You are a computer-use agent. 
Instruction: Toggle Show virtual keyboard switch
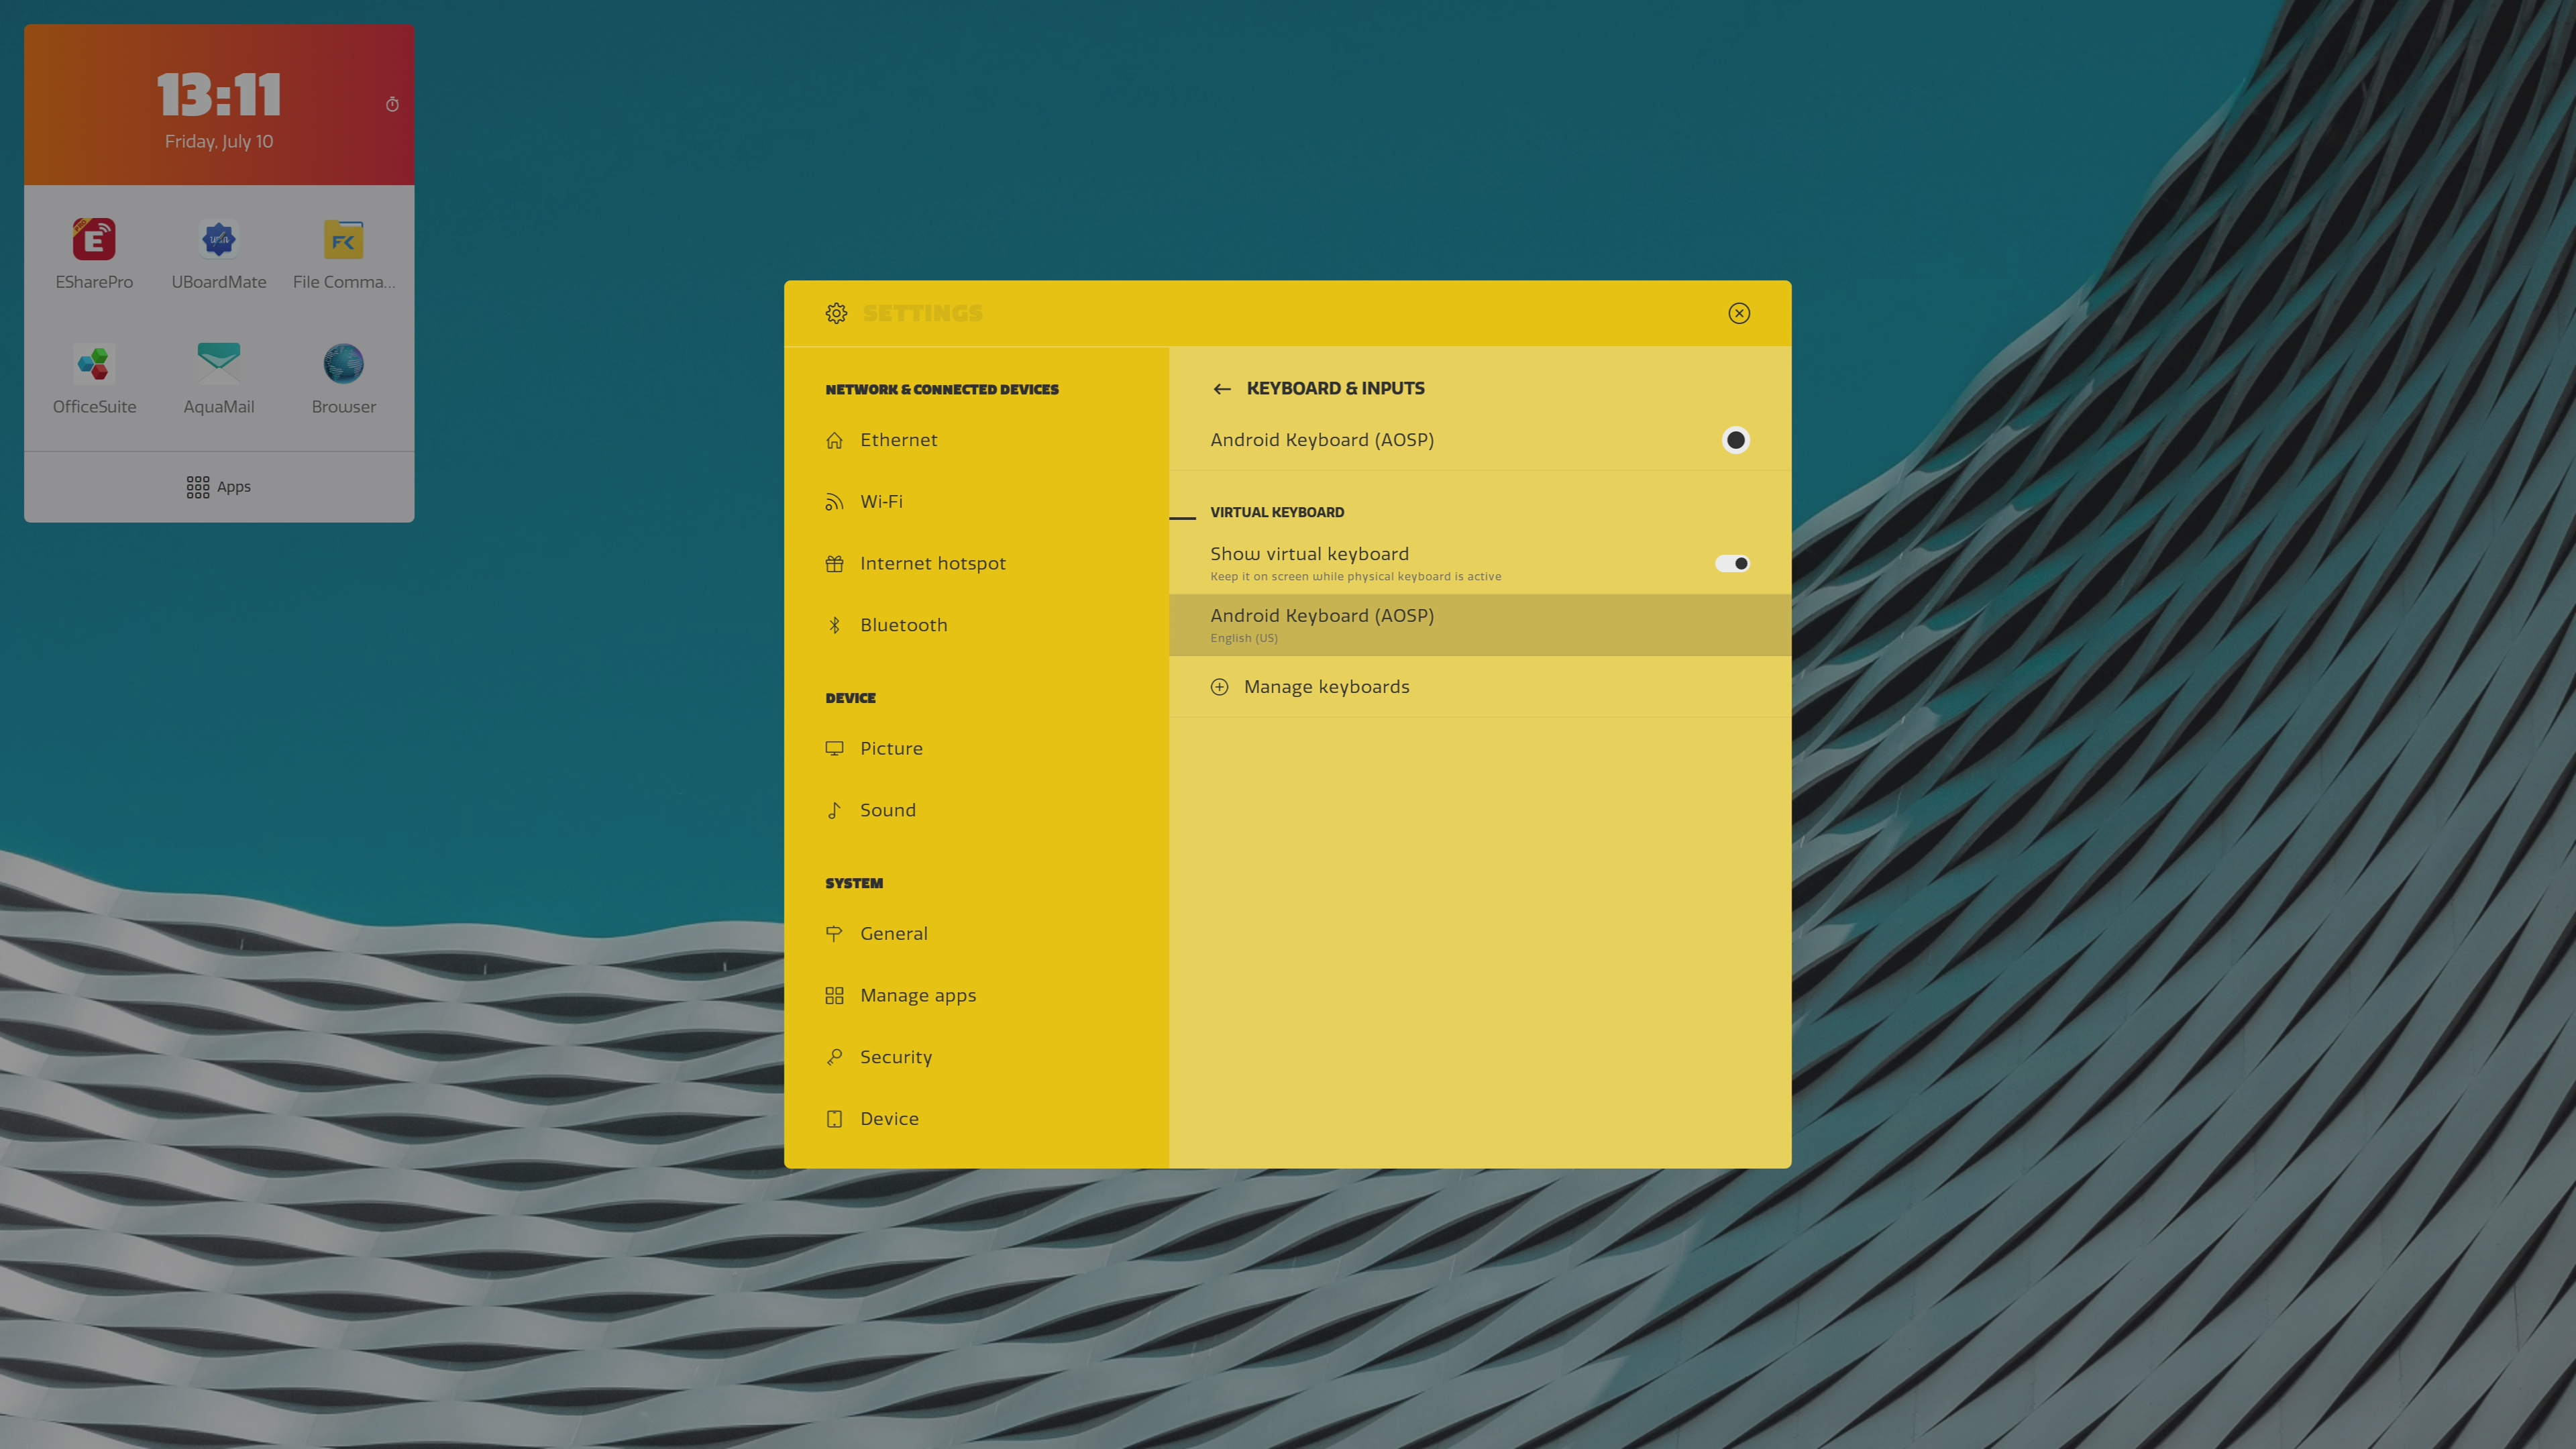click(1732, 563)
